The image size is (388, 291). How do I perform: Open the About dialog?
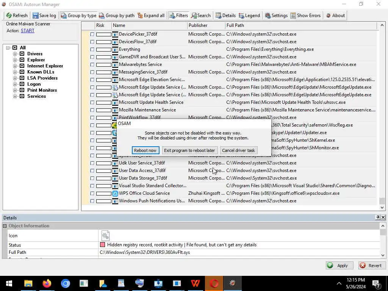coord(335,15)
